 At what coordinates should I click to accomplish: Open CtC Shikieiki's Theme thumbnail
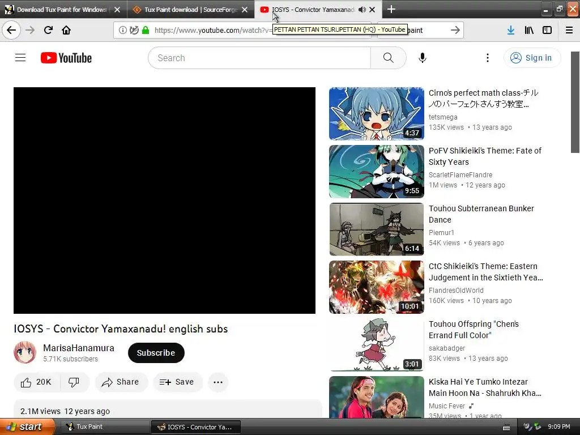377,287
